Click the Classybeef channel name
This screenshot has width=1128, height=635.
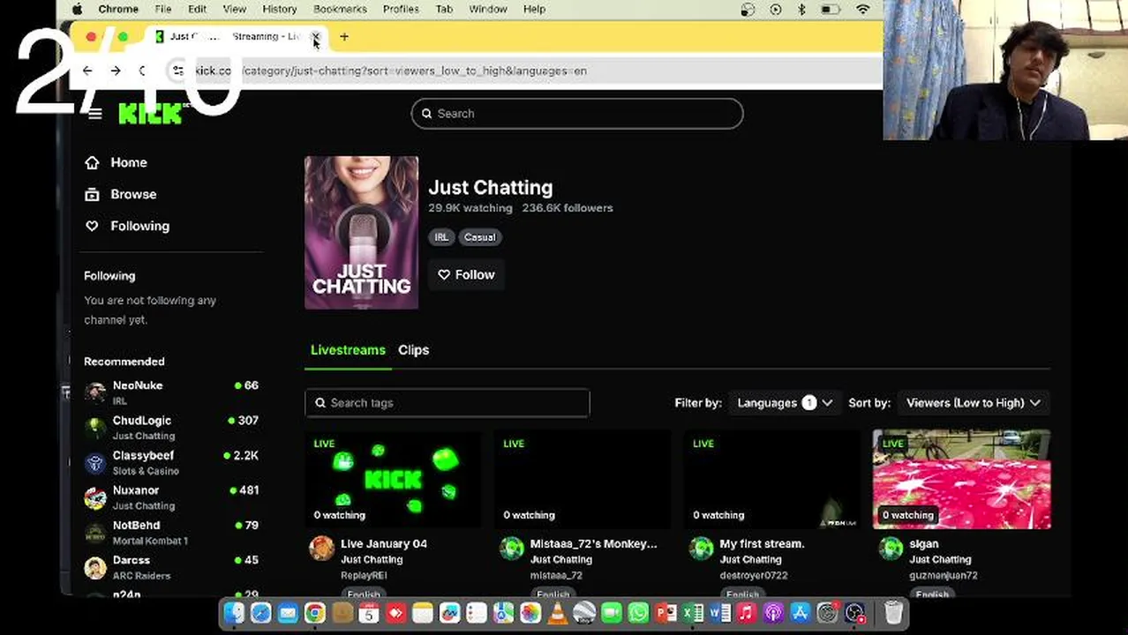click(143, 456)
